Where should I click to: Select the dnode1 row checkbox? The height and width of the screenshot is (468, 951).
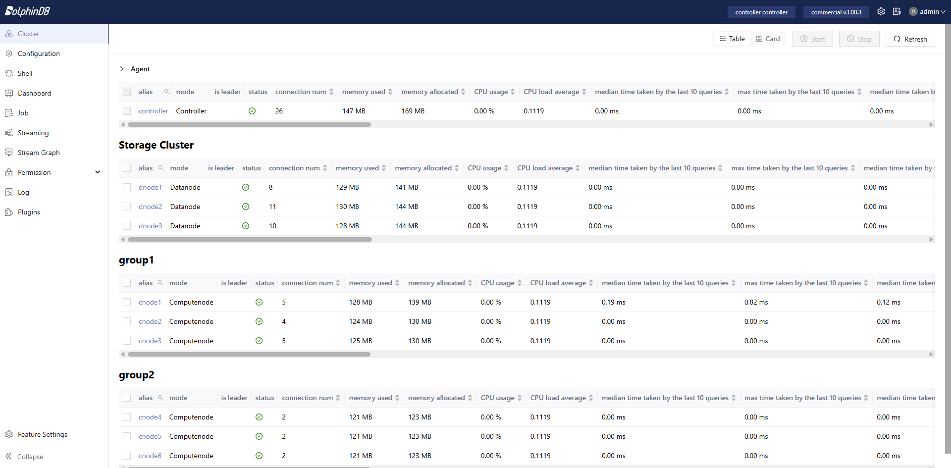(127, 187)
